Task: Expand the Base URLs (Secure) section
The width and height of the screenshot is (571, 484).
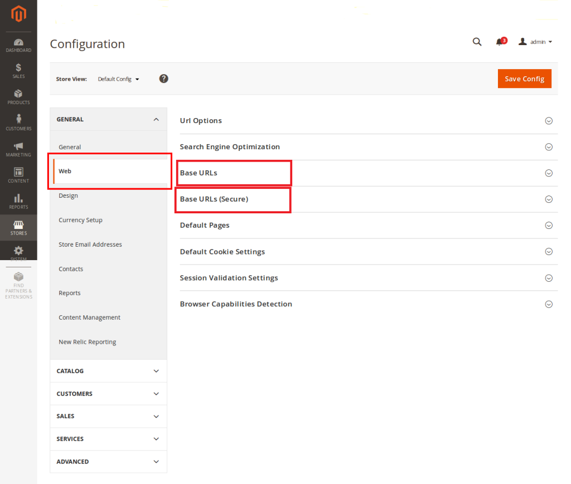Action: pyautogui.click(x=368, y=199)
